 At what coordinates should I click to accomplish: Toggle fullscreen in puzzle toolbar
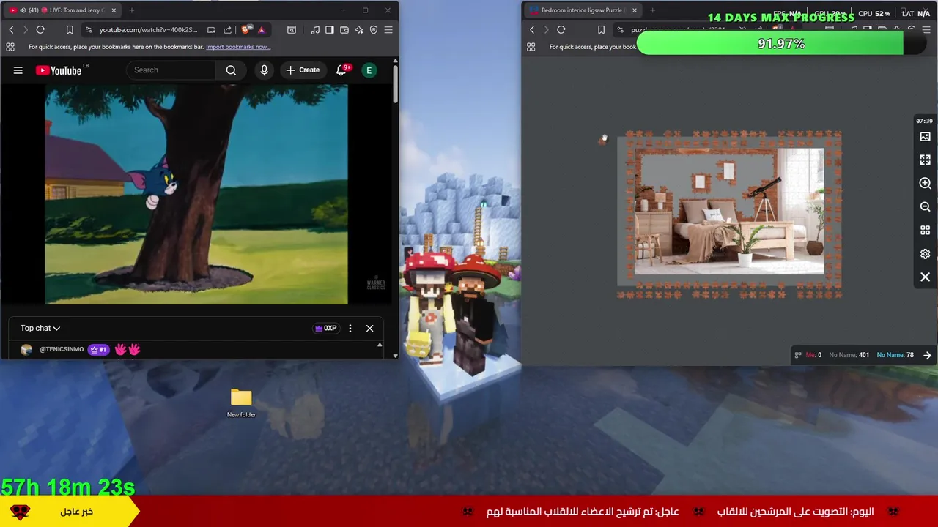tap(925, 160)
